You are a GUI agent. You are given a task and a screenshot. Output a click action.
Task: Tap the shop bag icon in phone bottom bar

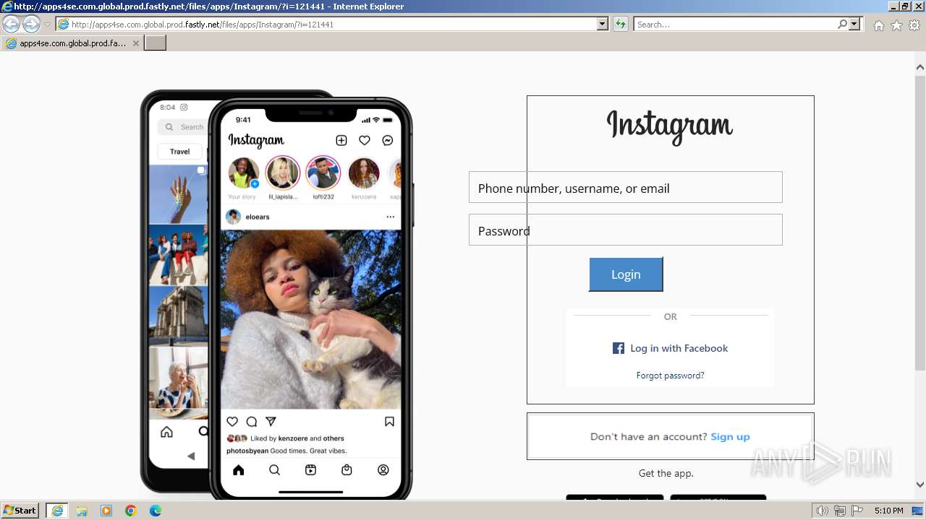(347, 470)
